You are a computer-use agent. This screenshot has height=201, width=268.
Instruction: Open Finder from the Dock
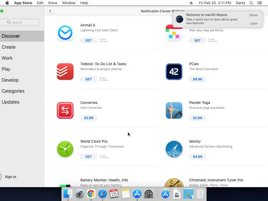pyautogui.click(x=68, y=194)
